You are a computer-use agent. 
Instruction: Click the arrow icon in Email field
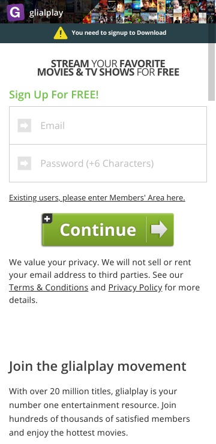(25, 125)
